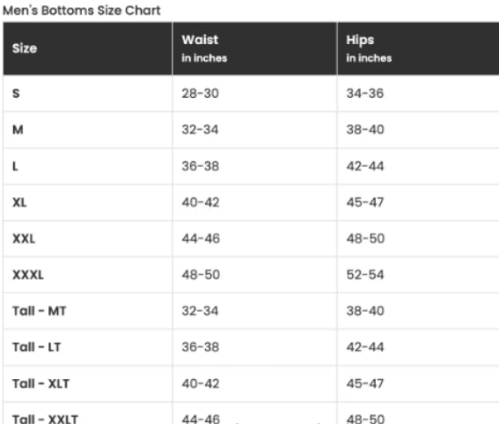
Task: Select the Tall - LT row label
Action: [x=36, y=347]
